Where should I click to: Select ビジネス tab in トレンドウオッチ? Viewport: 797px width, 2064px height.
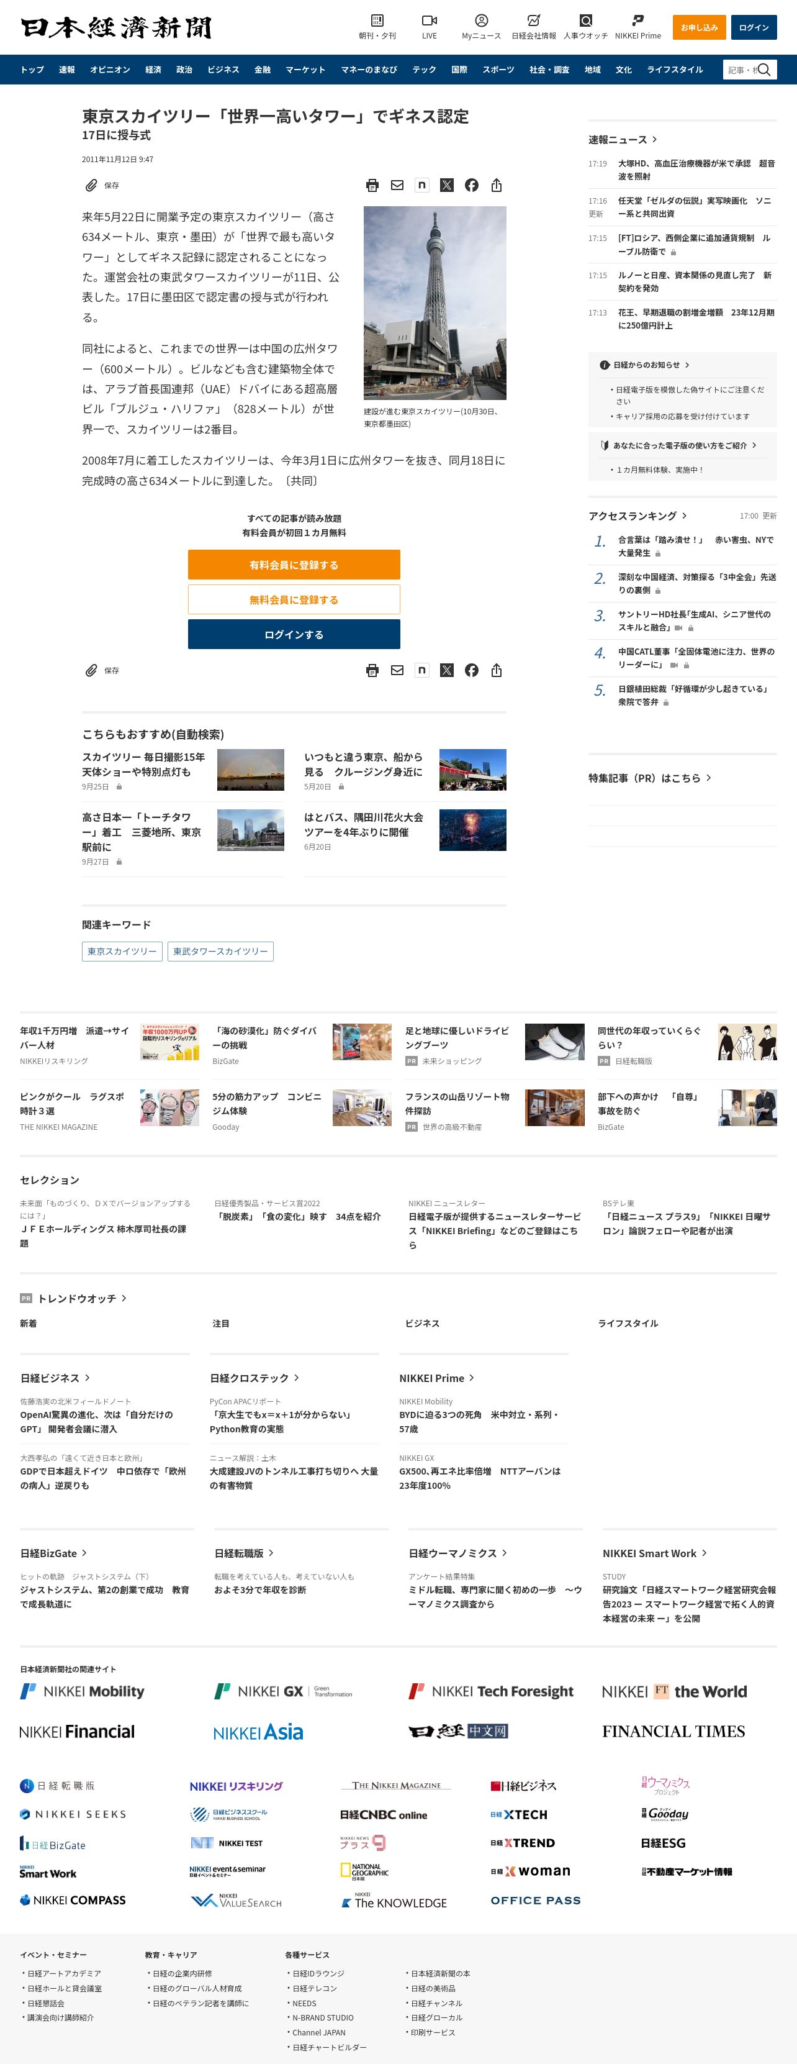[x=422, y=1324]
